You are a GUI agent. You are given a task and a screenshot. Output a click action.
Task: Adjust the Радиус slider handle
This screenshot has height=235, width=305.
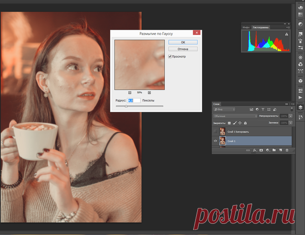[x=126, y=106]
